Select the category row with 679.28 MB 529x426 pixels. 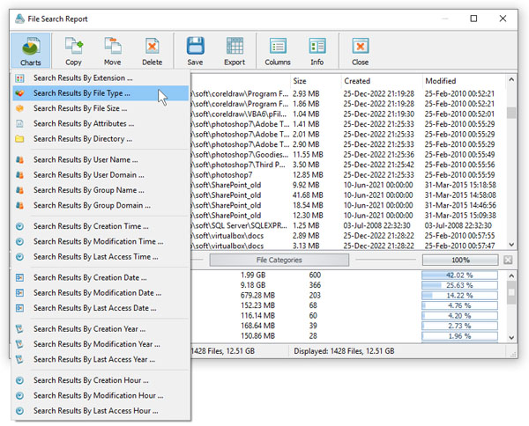[348, 296]
